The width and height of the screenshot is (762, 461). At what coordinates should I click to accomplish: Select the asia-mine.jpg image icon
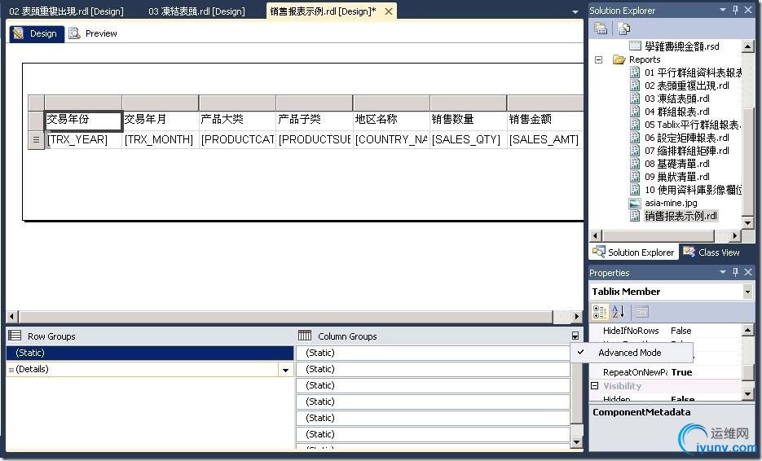pos(635,203)
